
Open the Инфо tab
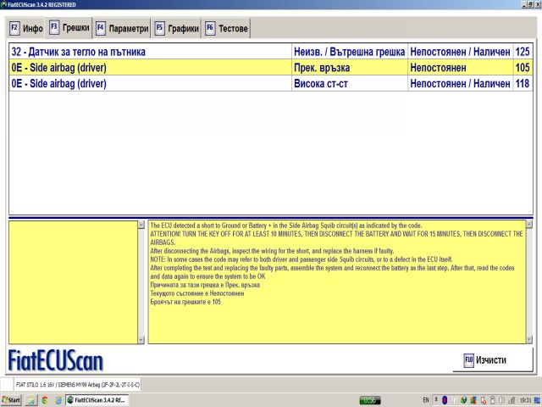[26, 29]
